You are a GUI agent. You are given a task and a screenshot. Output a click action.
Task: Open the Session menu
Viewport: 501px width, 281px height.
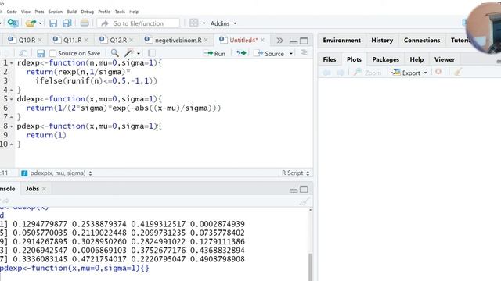tap(56, 12)
